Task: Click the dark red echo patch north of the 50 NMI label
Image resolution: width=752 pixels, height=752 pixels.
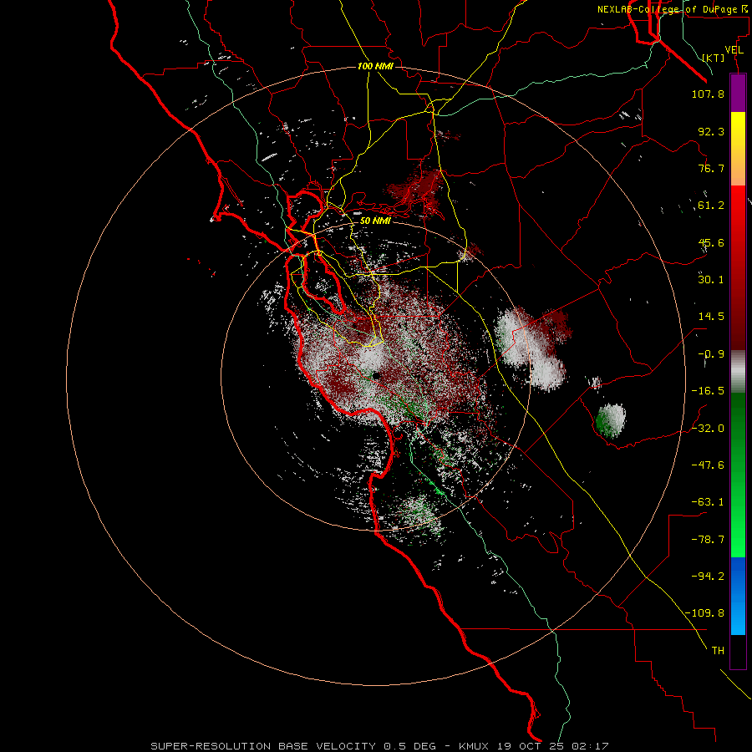Action: [416, 192]
